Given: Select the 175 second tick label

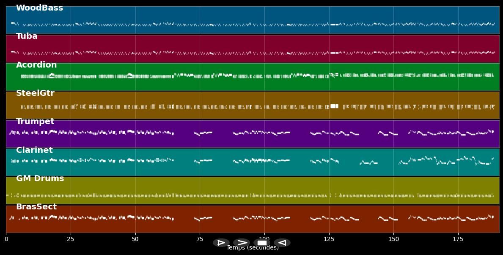Looking at the screenshot, I should [458, 239].
